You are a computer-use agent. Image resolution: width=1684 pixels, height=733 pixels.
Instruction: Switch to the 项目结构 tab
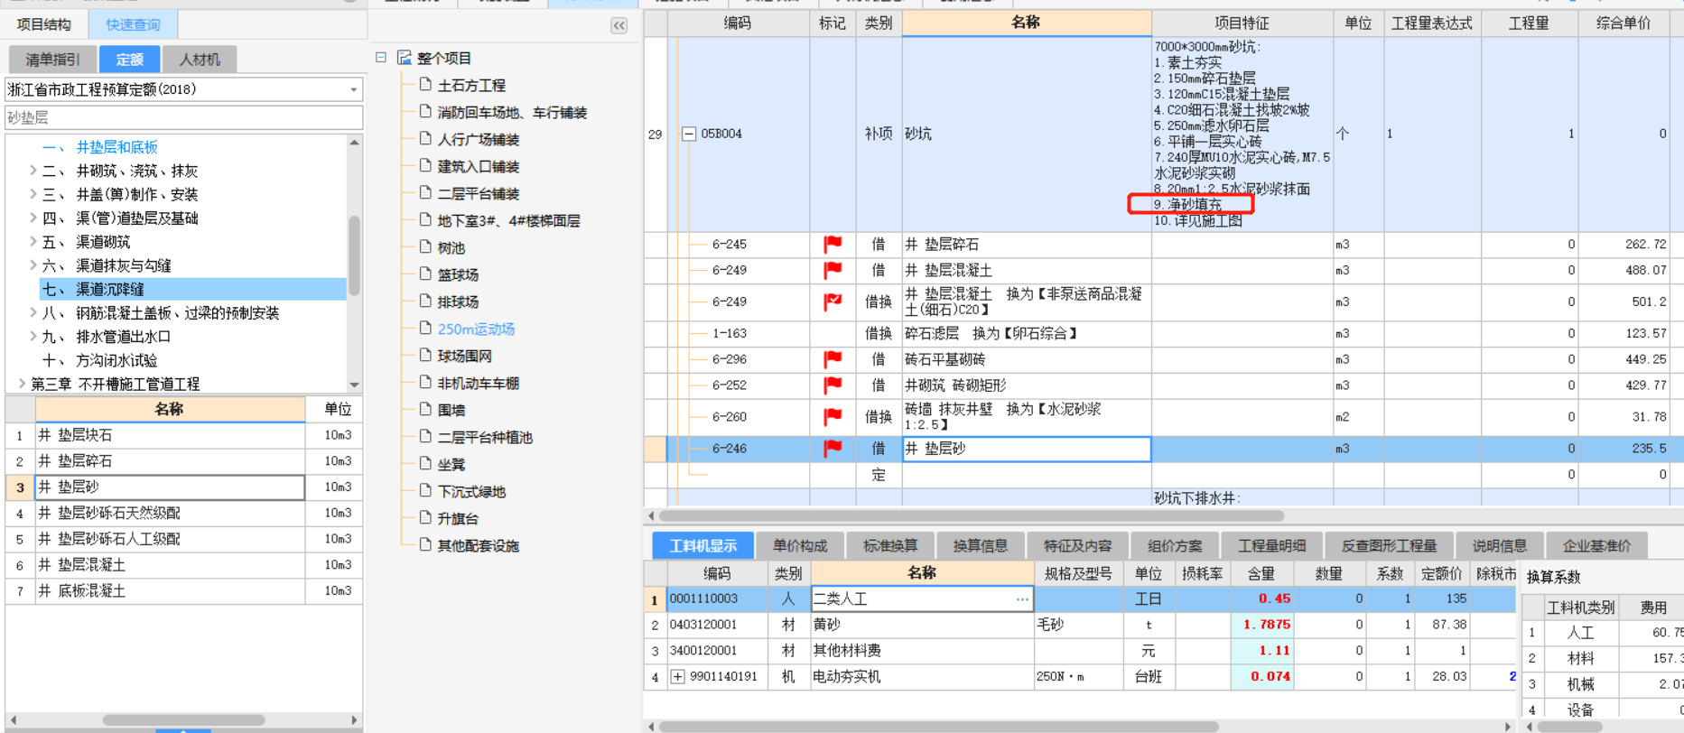point(44,24)
